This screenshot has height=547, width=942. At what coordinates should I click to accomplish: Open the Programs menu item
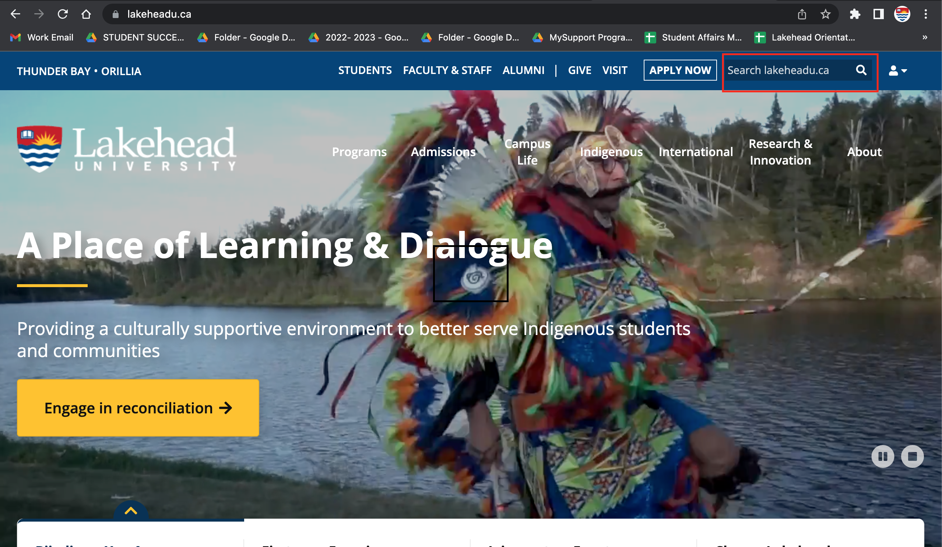point(359,152)
